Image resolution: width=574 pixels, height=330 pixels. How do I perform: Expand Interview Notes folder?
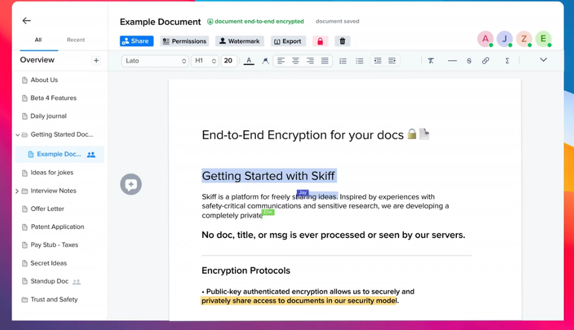(17, 191)
